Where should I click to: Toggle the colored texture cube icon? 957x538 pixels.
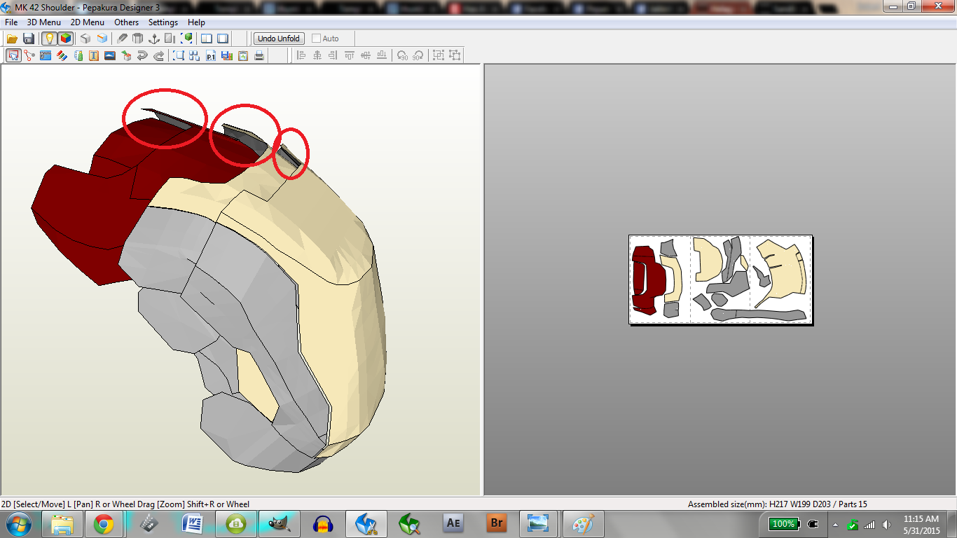point(65,39)
